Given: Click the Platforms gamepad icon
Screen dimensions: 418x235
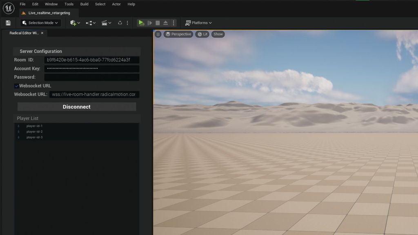Looking at the screenshot, I should (x=187, y=23).
